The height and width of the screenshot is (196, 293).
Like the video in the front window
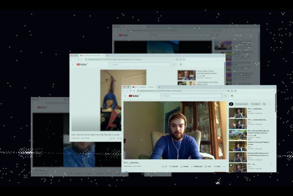coord(164,166)
